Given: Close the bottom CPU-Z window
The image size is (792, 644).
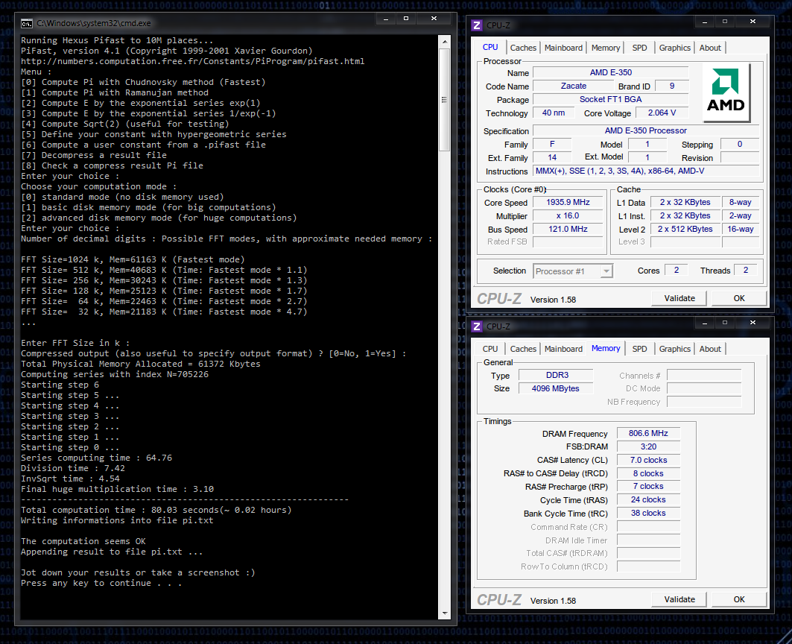Looking at the screenshot, I should [x=753, y=323].
